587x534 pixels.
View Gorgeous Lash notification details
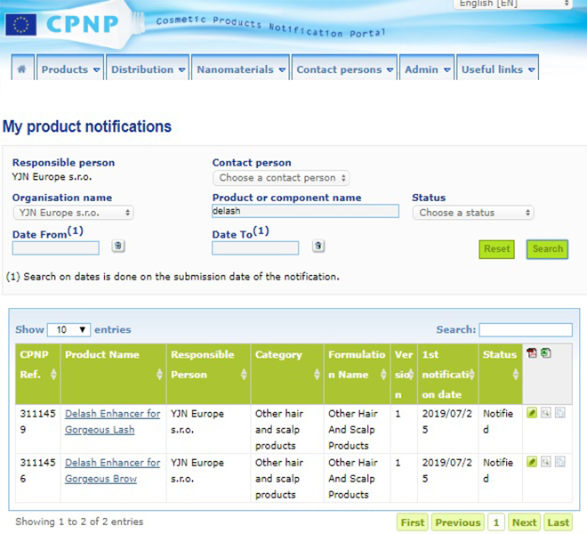pos(546,413)
